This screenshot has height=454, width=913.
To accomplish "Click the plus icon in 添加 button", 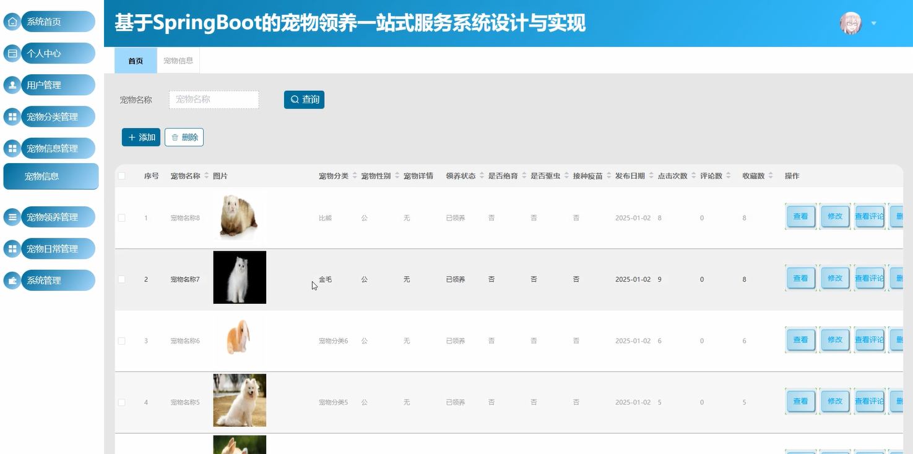I will (132, 137).
